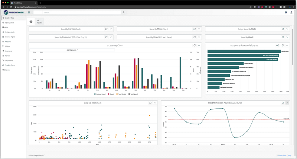This screenshot has height=159, width=297.
Task: Click the search magnifier button
Action: pos(124,12)
